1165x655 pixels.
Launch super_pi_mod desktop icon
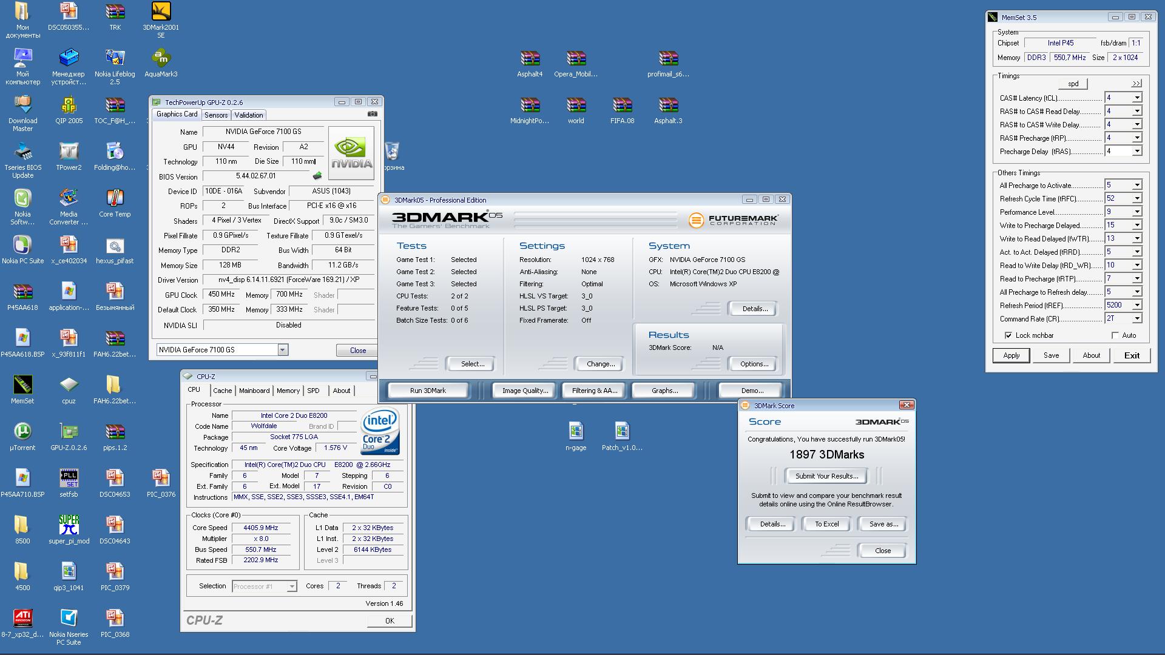coord(69,530)
